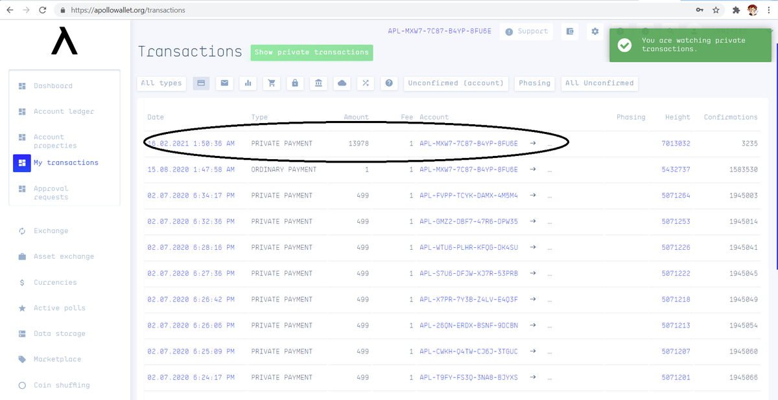Open Chrome three-dot menu
The height and width of the screenshot is (400, 778).
[768, 10]
